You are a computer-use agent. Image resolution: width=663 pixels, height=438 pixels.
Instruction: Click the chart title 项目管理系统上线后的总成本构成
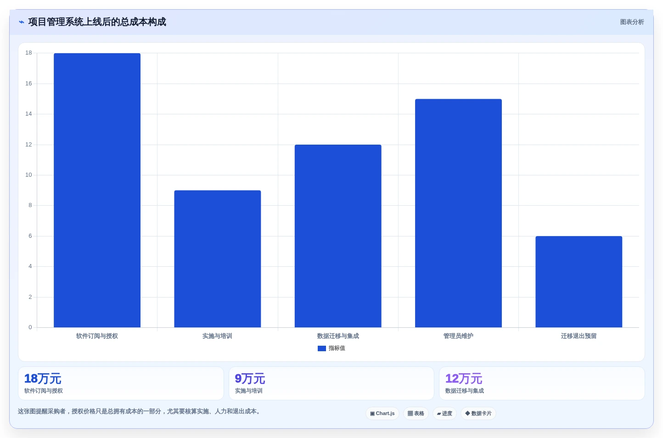tap(97, 22)
